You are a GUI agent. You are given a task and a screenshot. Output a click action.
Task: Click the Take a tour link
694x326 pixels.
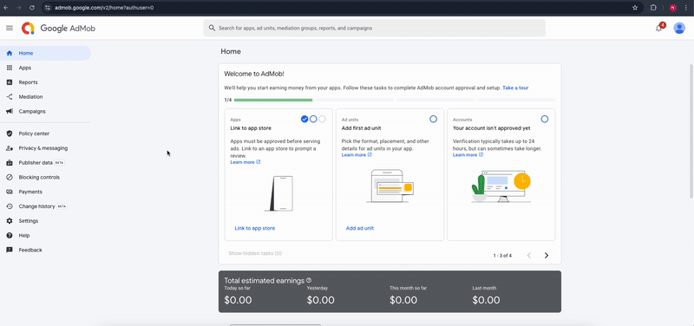coord(515,88)
